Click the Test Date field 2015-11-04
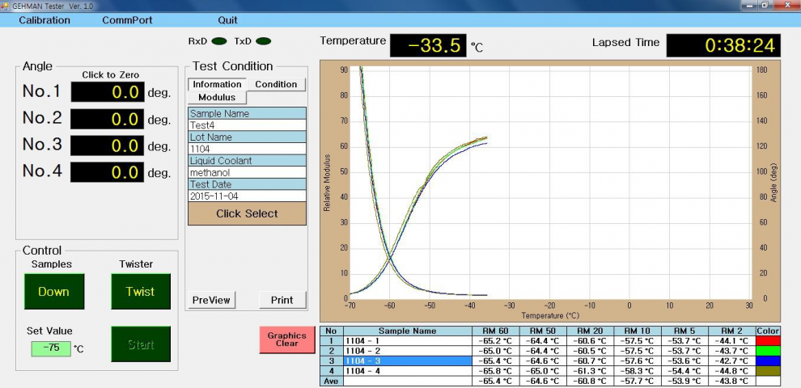 [248, 196]
